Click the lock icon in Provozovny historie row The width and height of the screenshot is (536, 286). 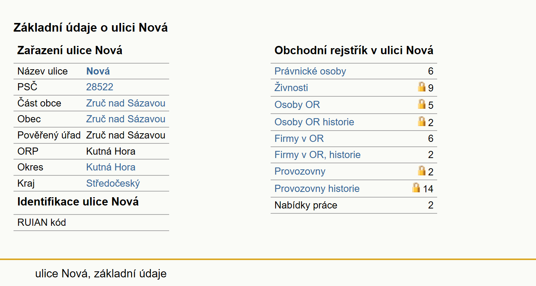coord(416,188)
